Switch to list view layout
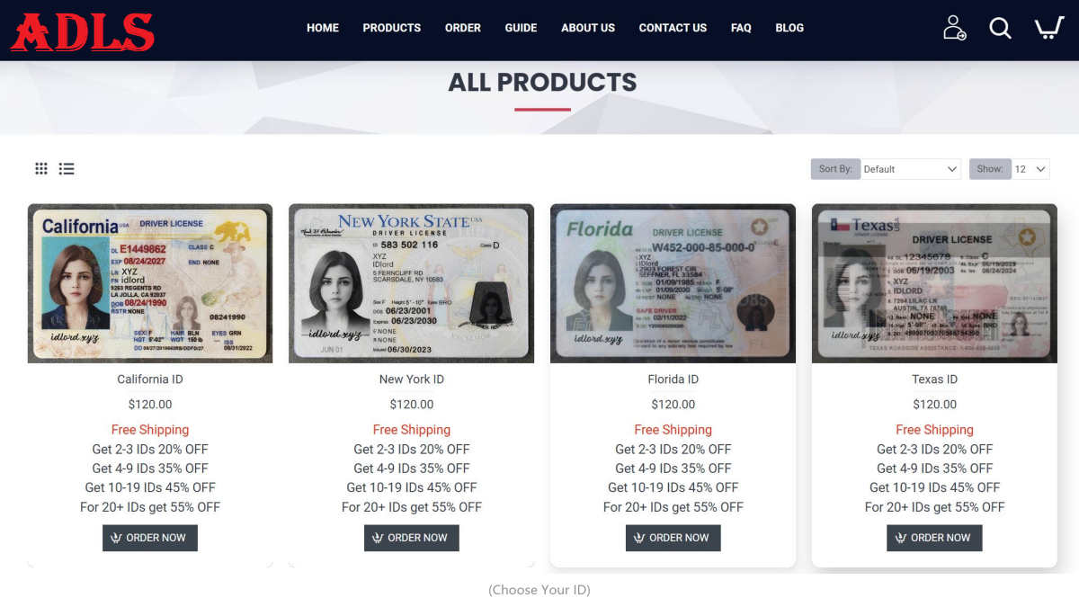1079x598 pixels. [67, 168]
